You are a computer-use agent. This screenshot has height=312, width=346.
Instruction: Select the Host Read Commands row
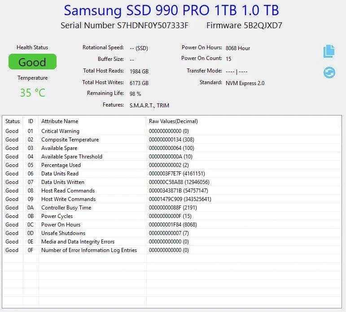[172, 191]
